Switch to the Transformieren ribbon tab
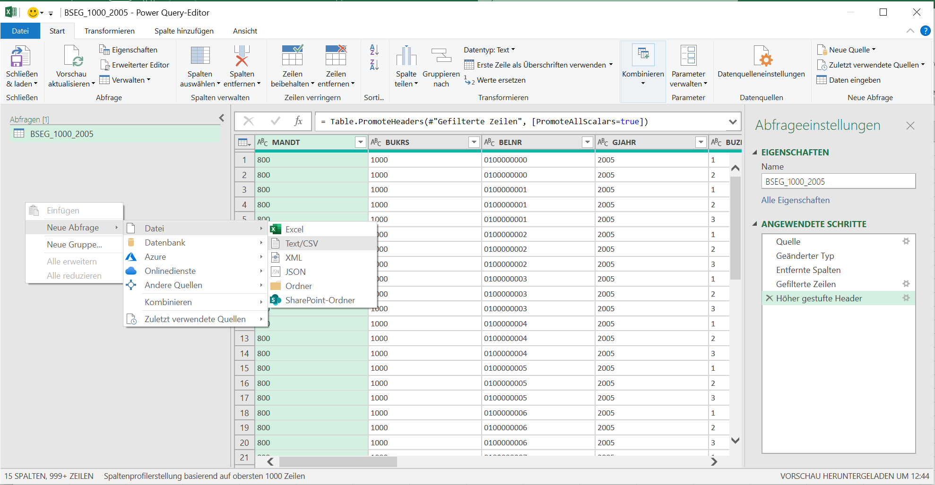The width and height of the screenshot is (935, 485). click(109, 31)
